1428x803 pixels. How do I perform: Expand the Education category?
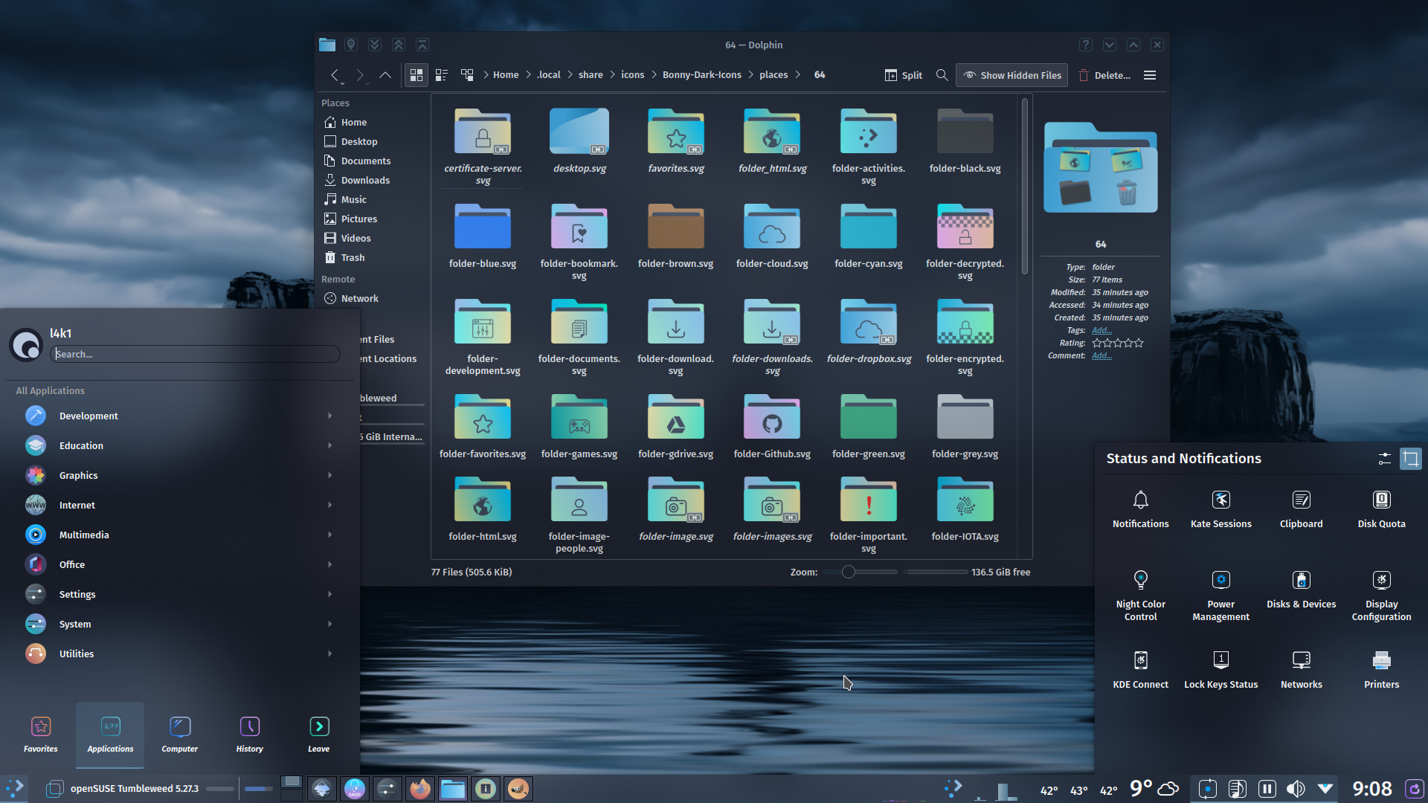tap(178, 445)
